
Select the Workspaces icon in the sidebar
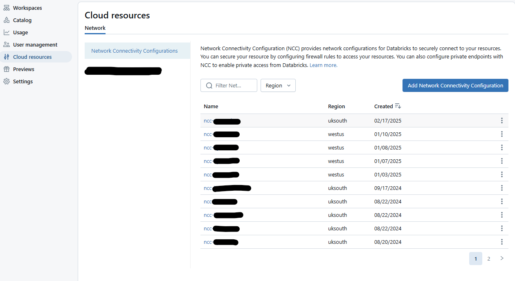click(x=7, y=7)
